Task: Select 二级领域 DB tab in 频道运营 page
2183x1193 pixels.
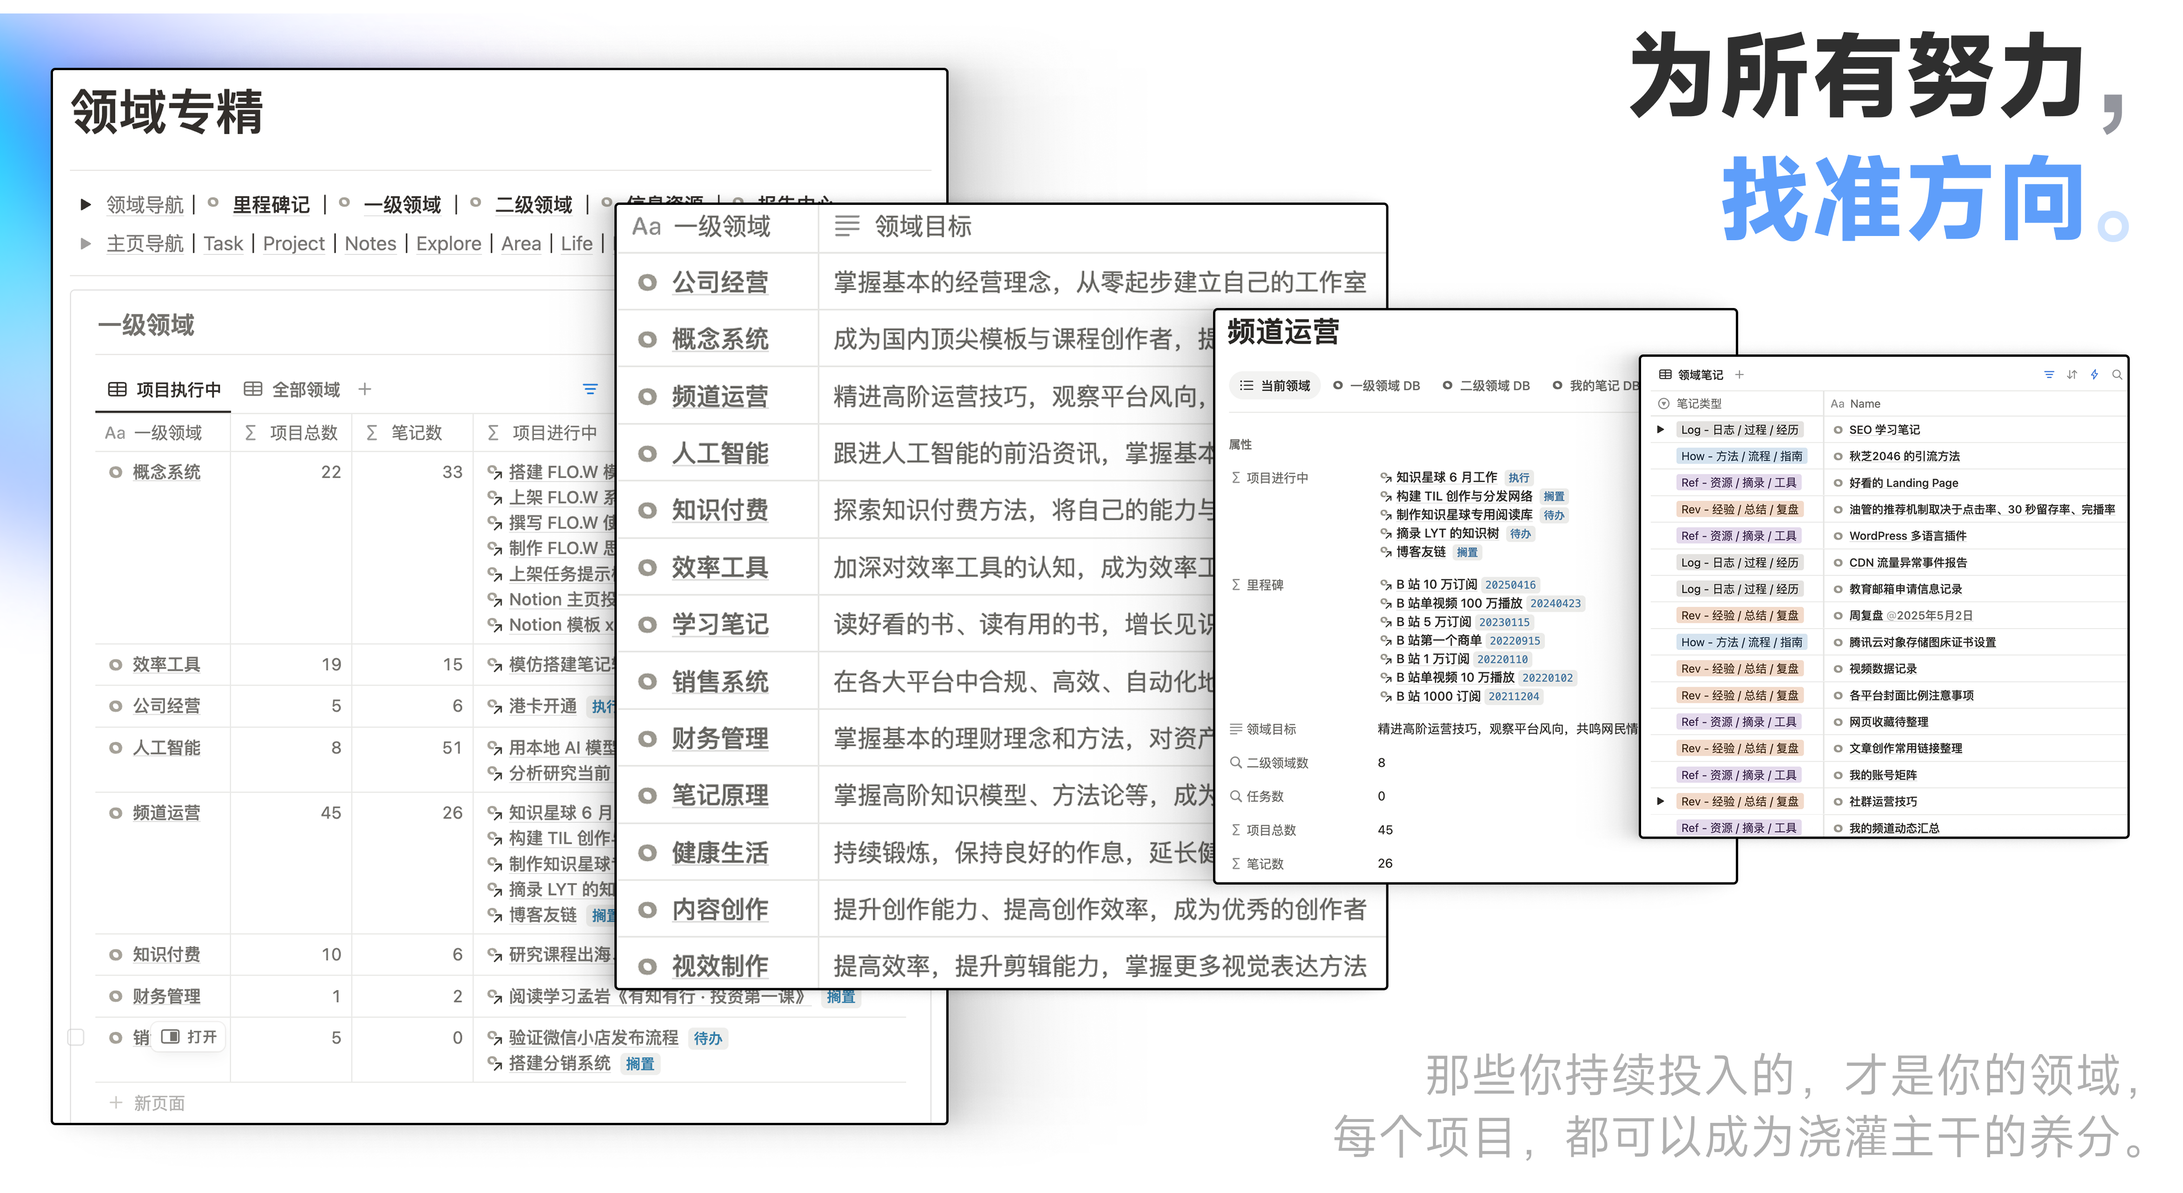Action: pyautogui.click(x=1486, y=386)
